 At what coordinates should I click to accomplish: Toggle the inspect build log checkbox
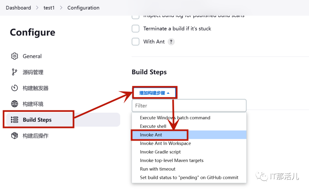(136, 17)
